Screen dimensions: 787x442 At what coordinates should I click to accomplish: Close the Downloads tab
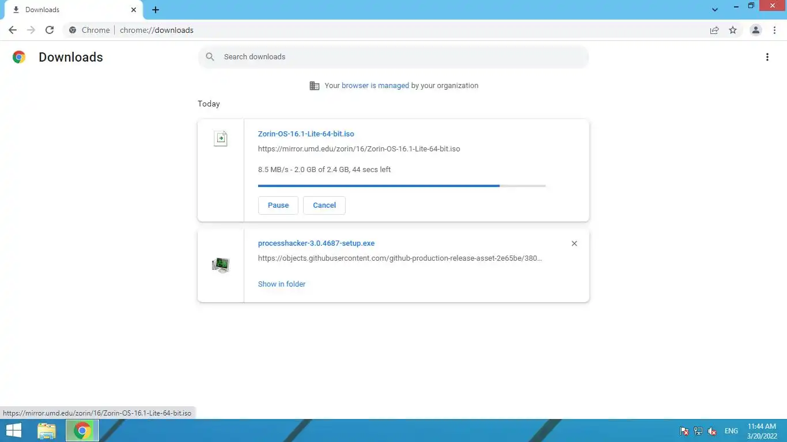[x=134, y=10]
